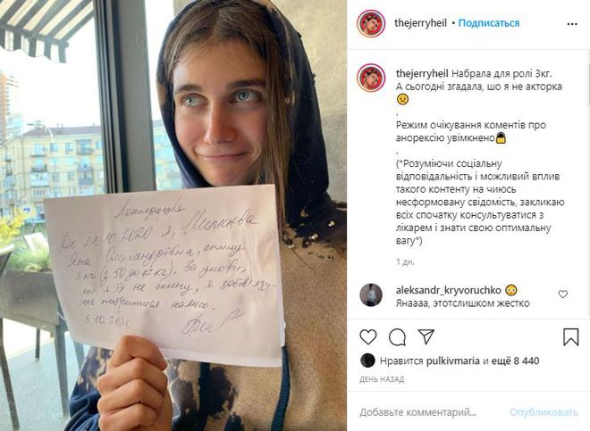This screenshot has height=431, width=590.
Task: Share post via paper plane icon
Action: click(426, 336)
